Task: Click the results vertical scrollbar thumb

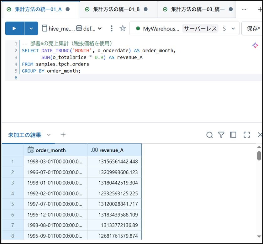Action: point(259,156)
